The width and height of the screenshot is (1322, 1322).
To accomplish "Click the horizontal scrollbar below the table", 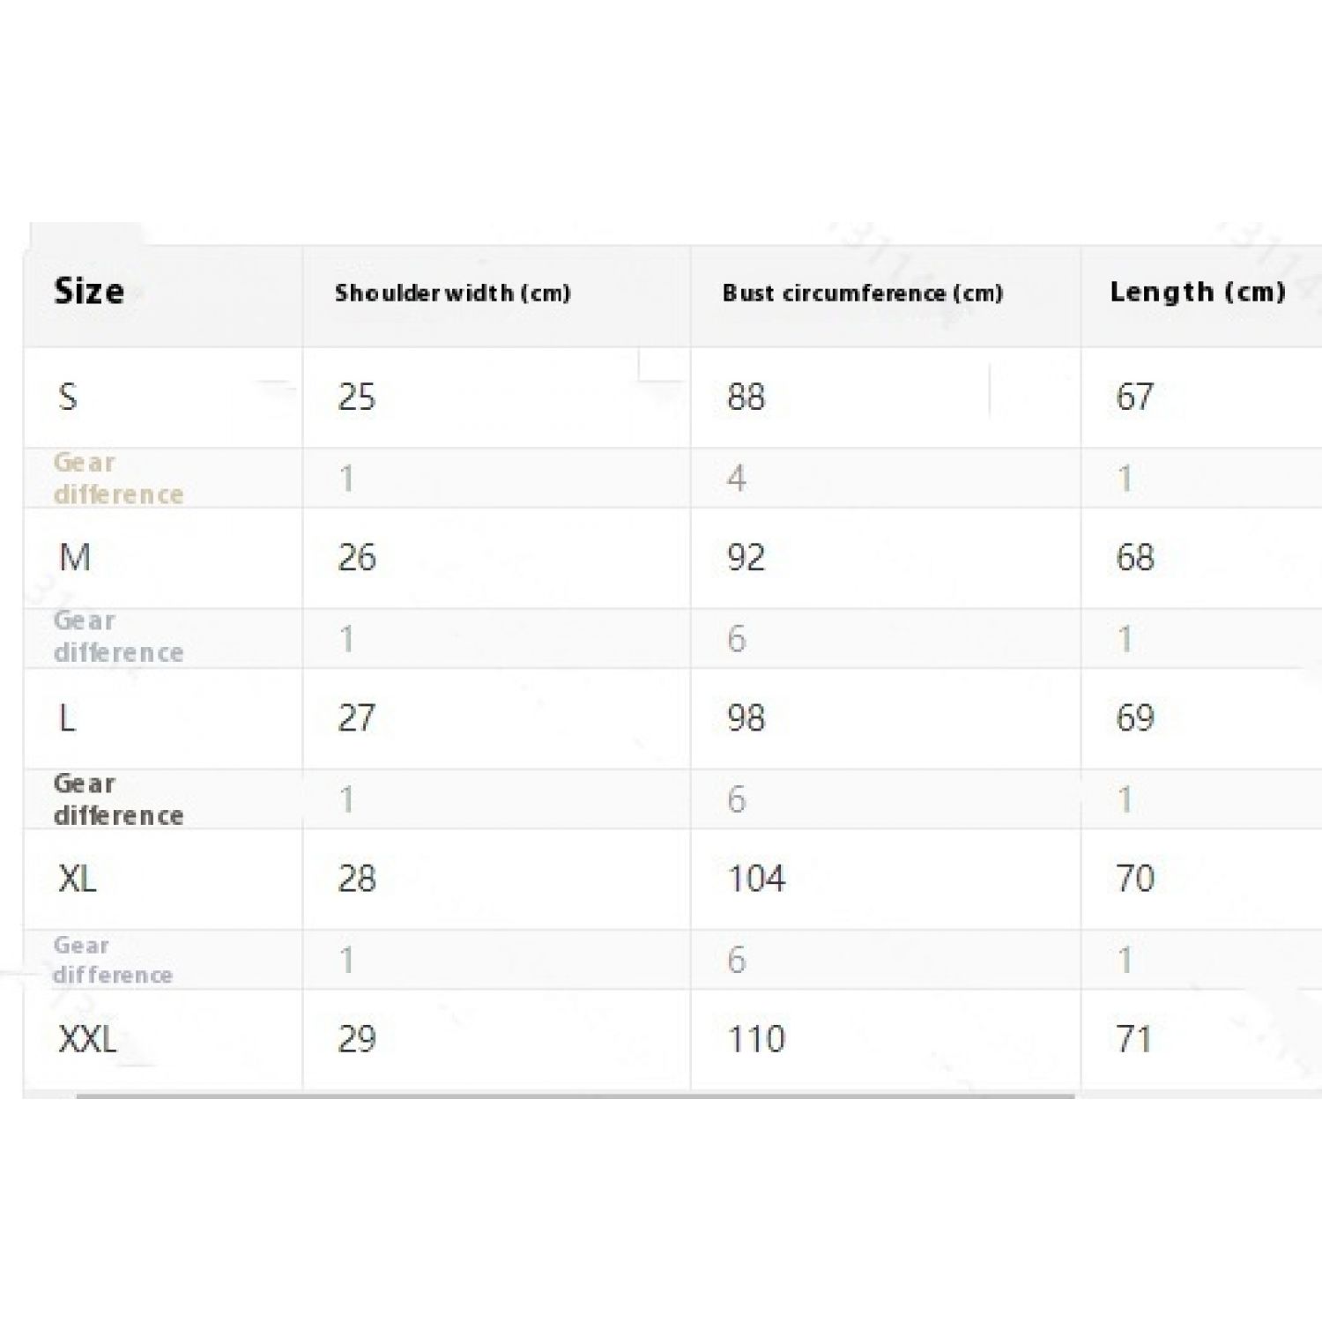I will (x=575, y=1095).
